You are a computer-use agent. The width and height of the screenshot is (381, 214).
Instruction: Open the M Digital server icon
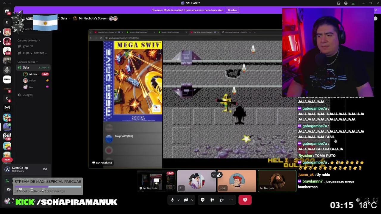(7, 108)
